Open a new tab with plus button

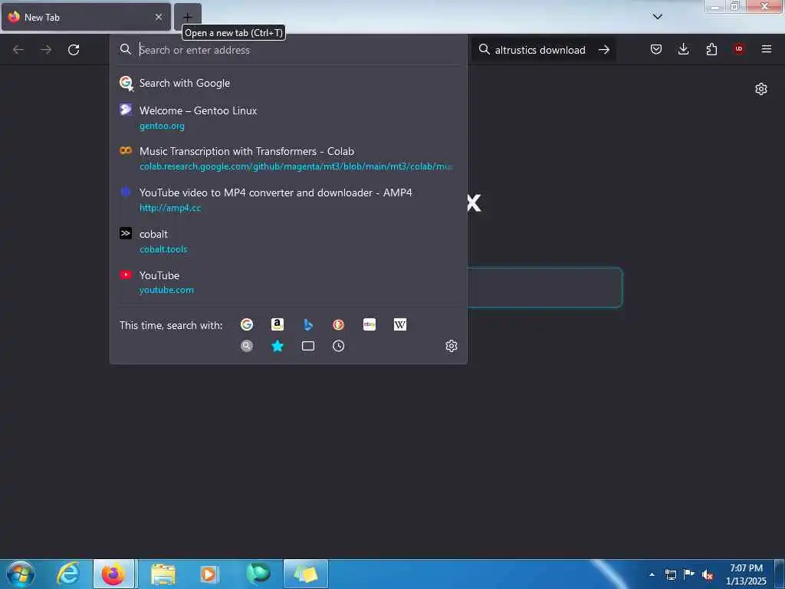click(x=187, y=17)
